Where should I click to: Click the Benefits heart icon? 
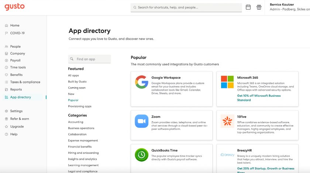point(6,75)
